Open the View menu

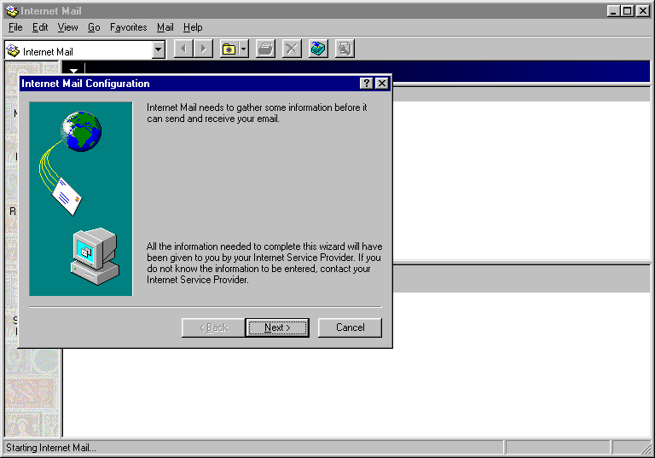[67, 27]
